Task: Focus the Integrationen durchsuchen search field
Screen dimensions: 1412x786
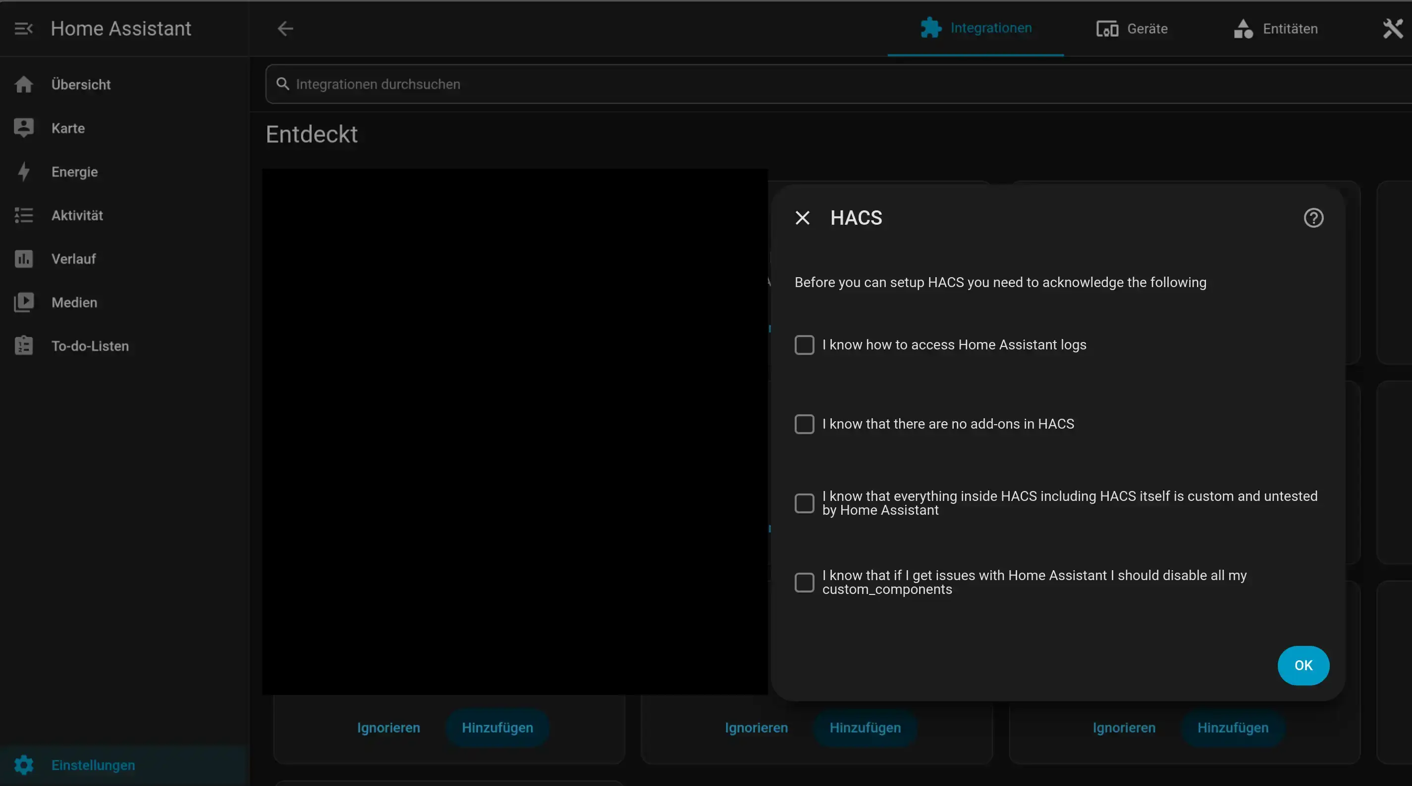Action: 839,84
